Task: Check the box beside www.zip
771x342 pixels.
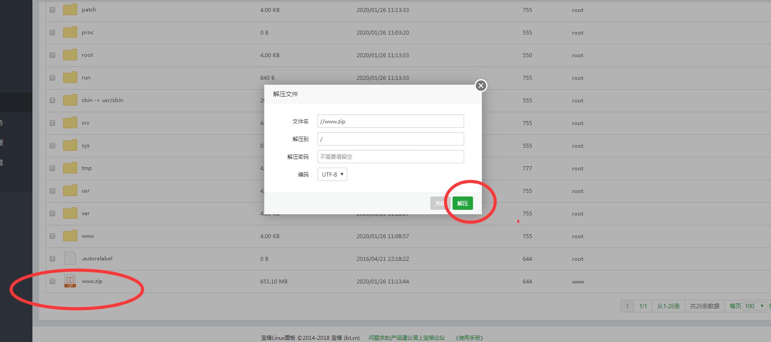Action: coord(52,281)
